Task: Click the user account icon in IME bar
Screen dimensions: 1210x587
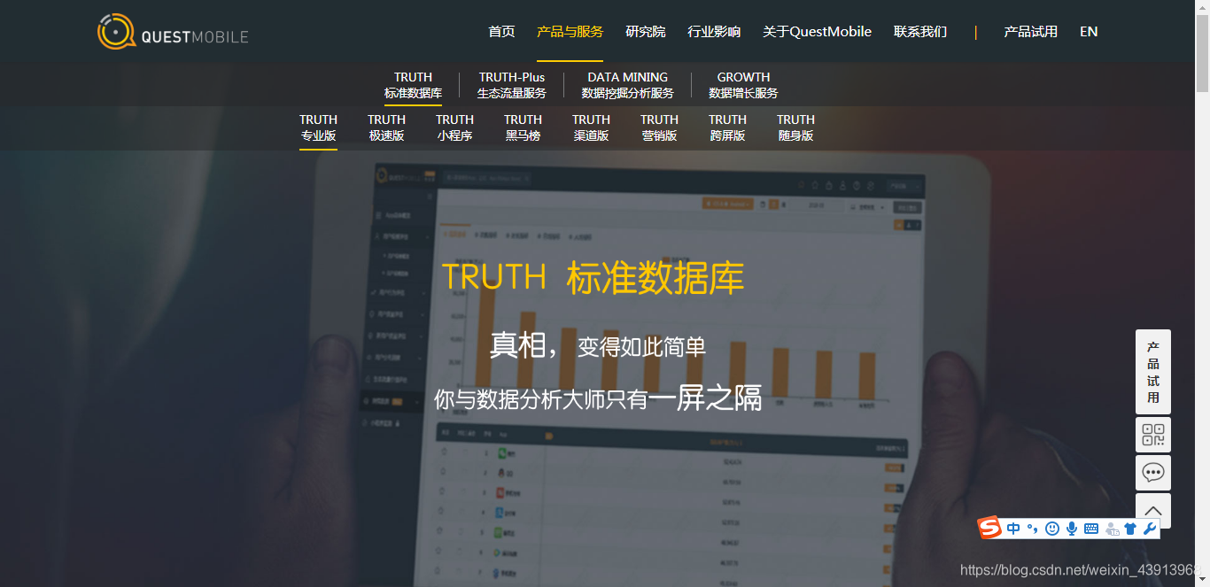Action: tap(1112, 529)
